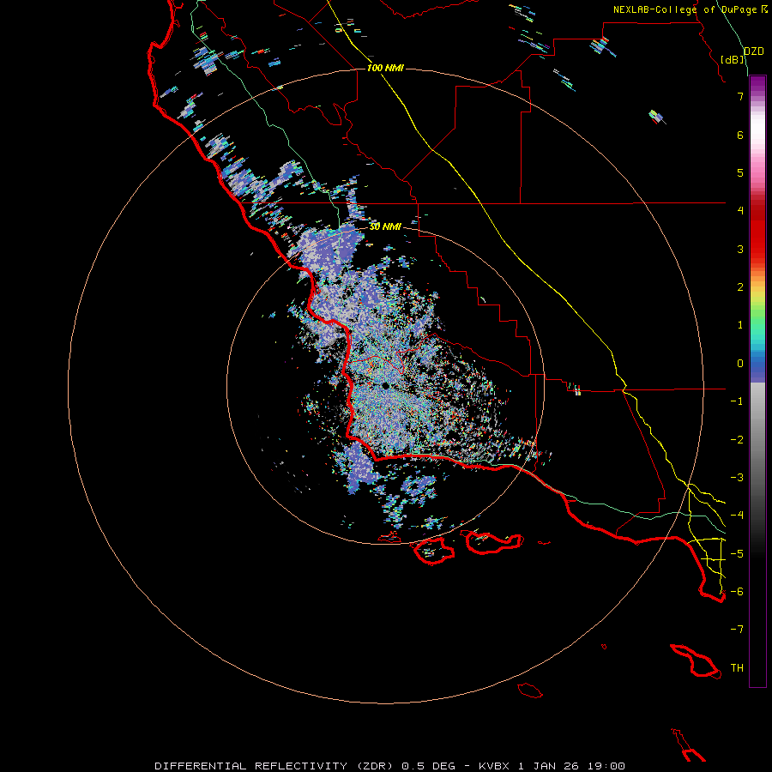Click the 7 value on color scale
This screenshot has width=772, height=772.
pyautogui.click(x=740, y=96)
